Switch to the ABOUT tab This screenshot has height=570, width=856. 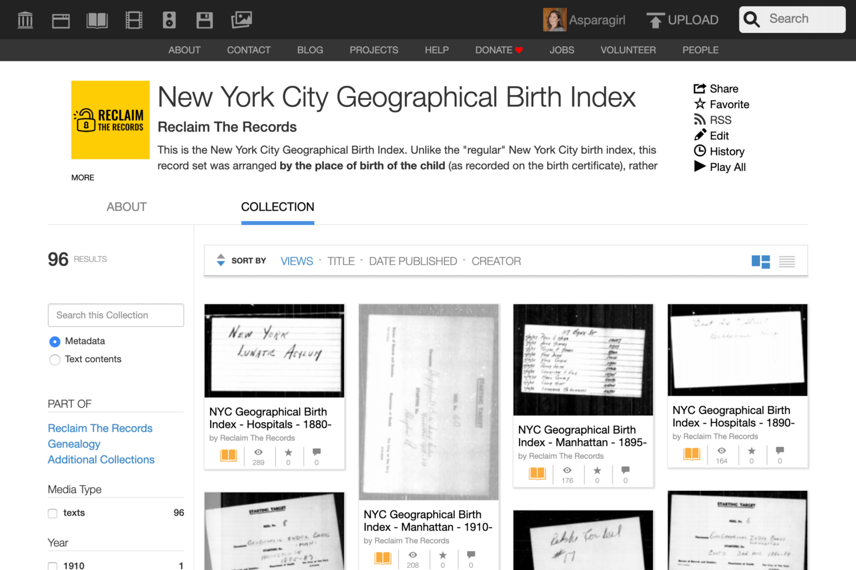pos(127,207)
